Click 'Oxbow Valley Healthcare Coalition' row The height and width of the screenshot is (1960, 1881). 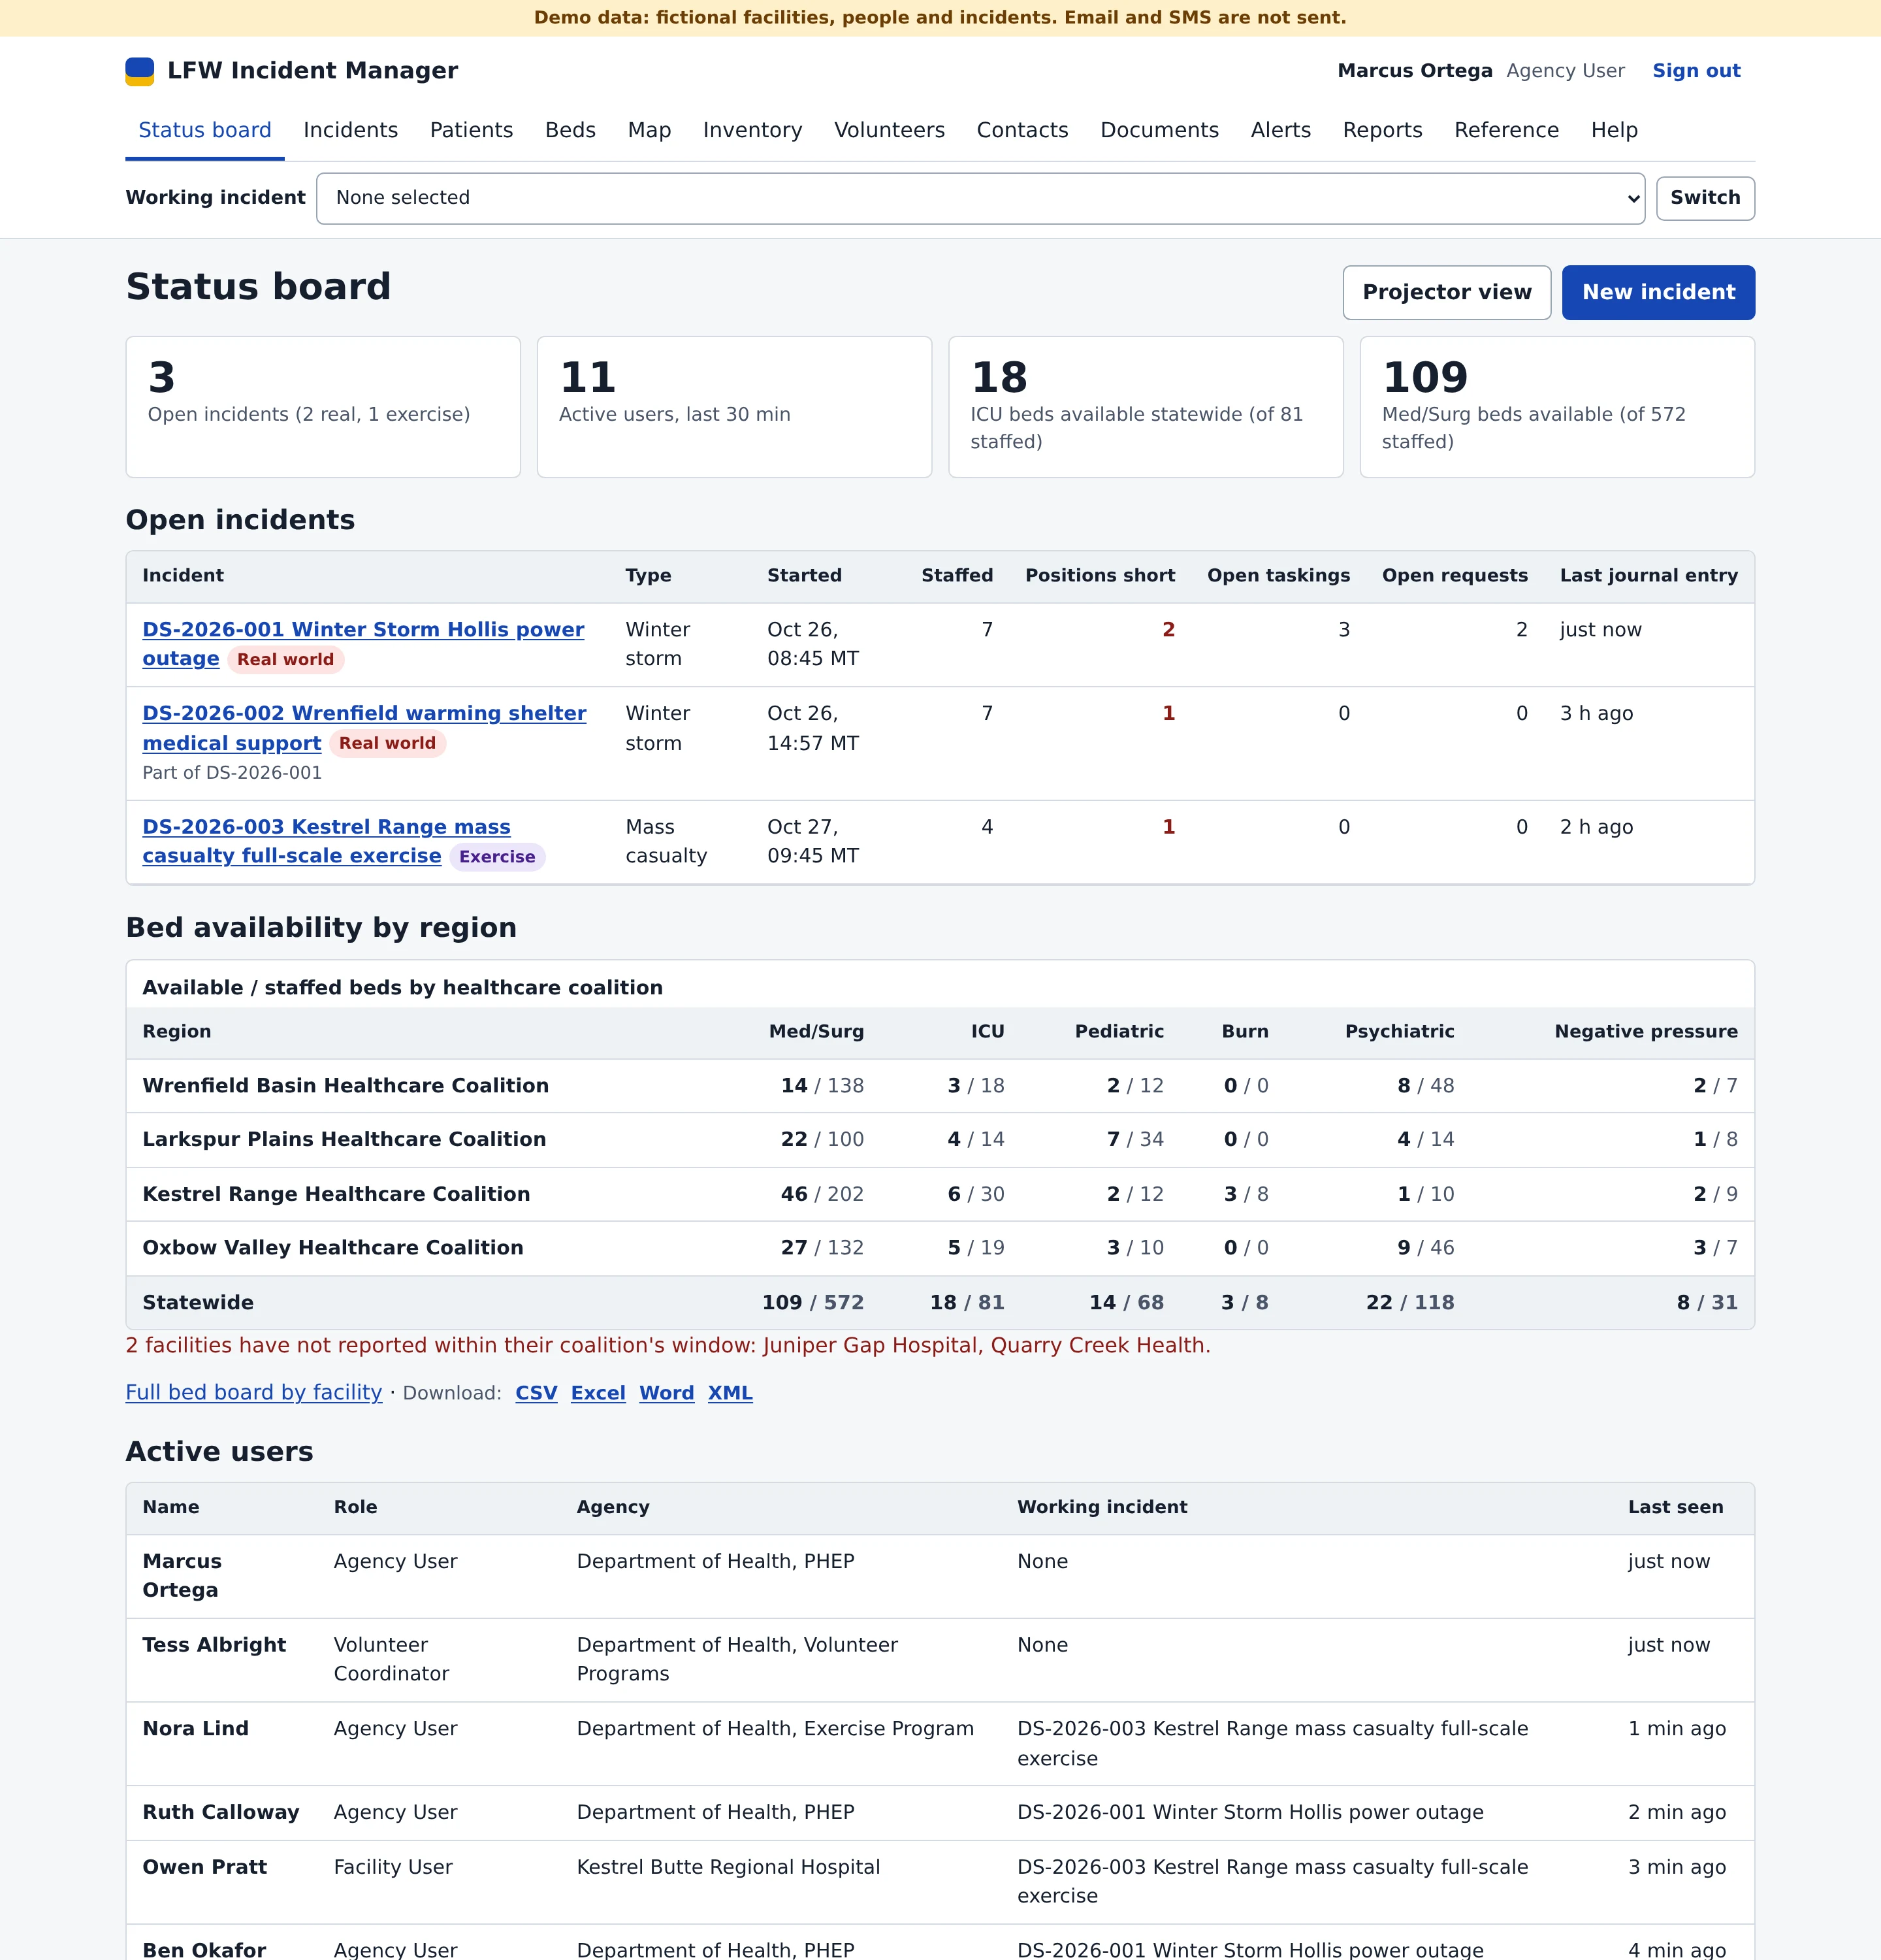click(939, 1248)
